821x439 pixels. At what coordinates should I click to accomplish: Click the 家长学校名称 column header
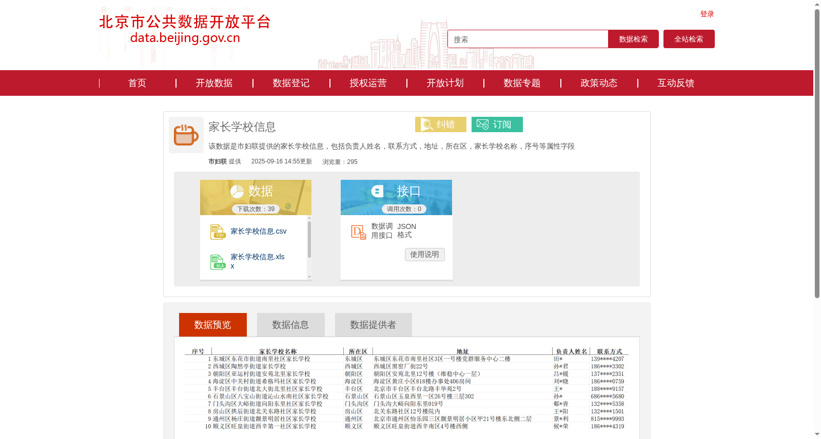click(278, 351)
